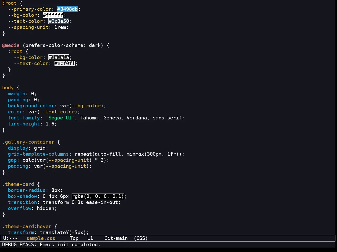Click the rgba(0, 0, 0, 0.1) shadow color
Viewport: 337px width, 252px height.
point(98,196)
